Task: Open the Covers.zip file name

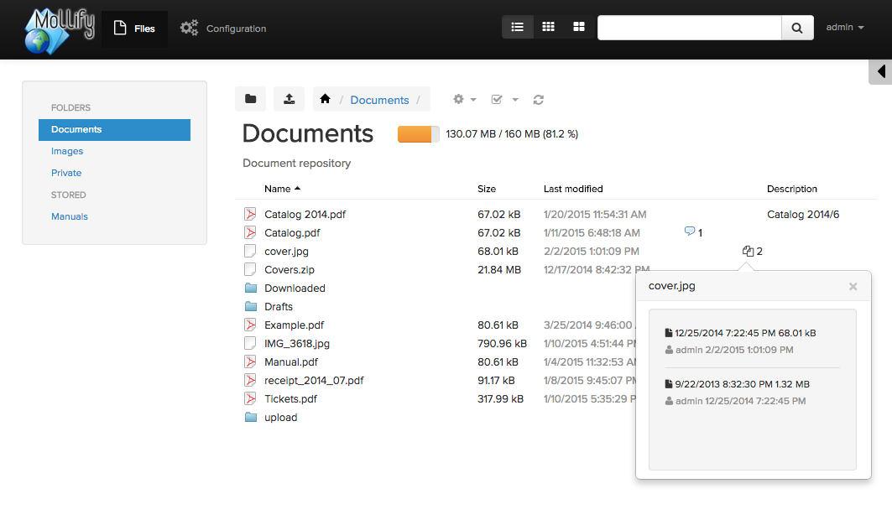Action: 289,270
